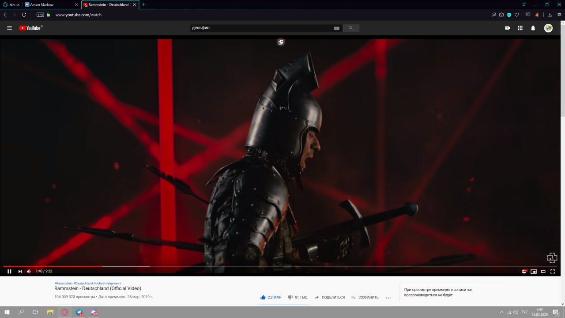Add page to bookmarks with heart icon
565x318 pixels.
click(x=517, y=15)
